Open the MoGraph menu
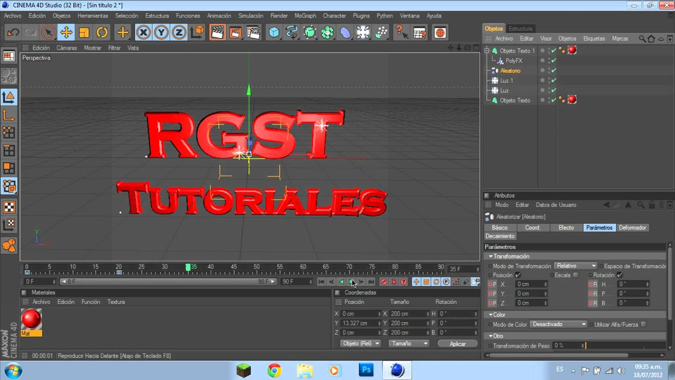Screen dimensions: 675x380 pyautogui.click(x=305, y=16)
